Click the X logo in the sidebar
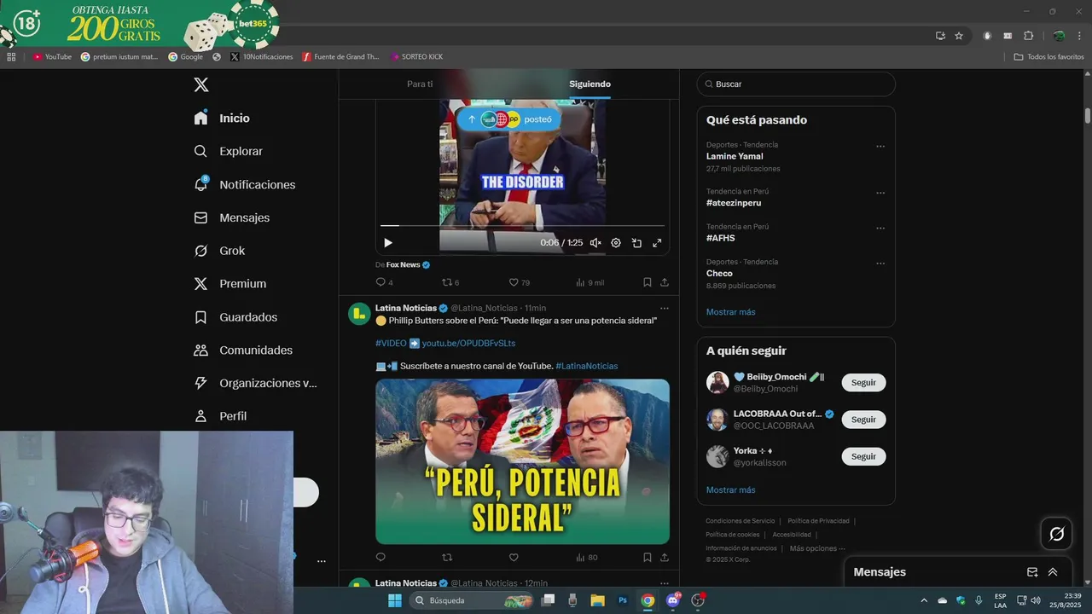1092x614 pixels. (x=201, y=84)
